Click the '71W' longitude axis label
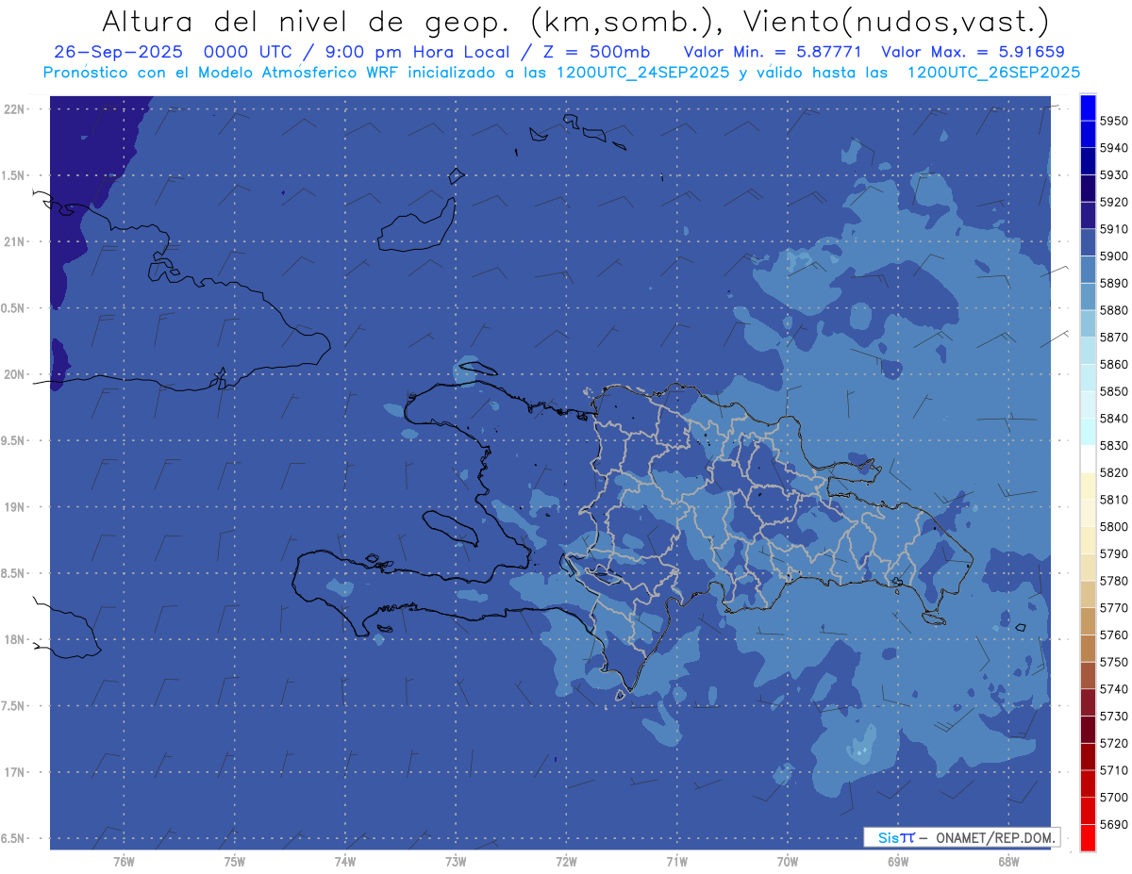The height and width of the screenshot is (874, 1132). 676,861
